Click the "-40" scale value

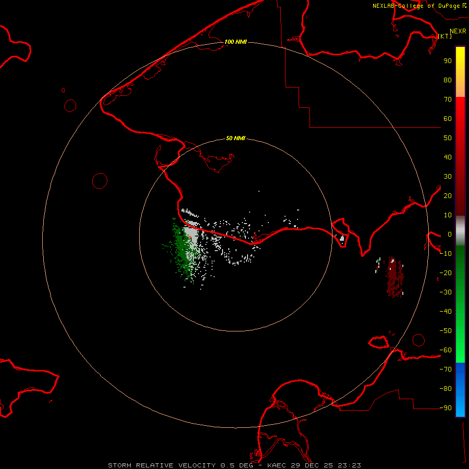(x=446, y=312)
